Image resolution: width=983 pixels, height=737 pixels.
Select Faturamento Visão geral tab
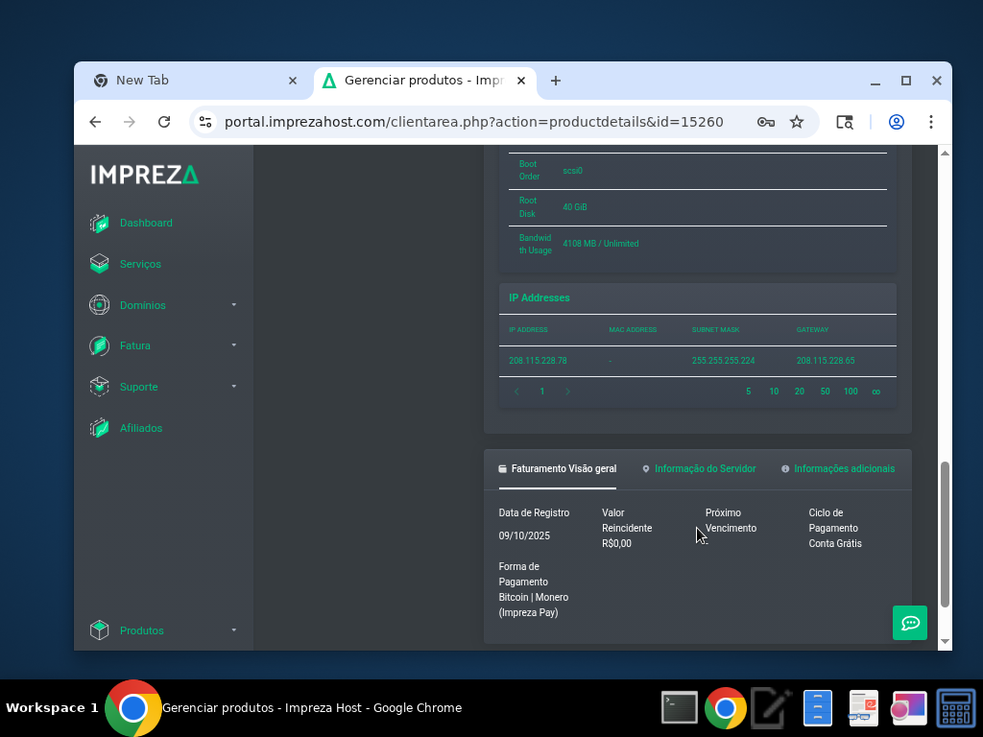pyautogui.click(x=558, y=468)
